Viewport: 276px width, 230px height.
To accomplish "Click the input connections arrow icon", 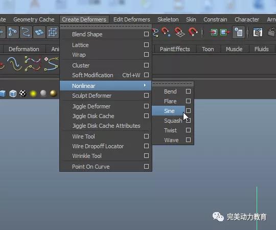I will 214,32.
